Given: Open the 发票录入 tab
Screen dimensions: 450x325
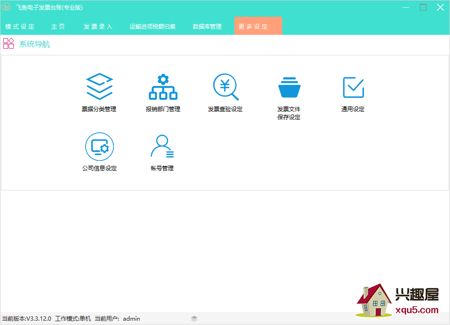Looking at the screenshot, I should pos(98,26).
